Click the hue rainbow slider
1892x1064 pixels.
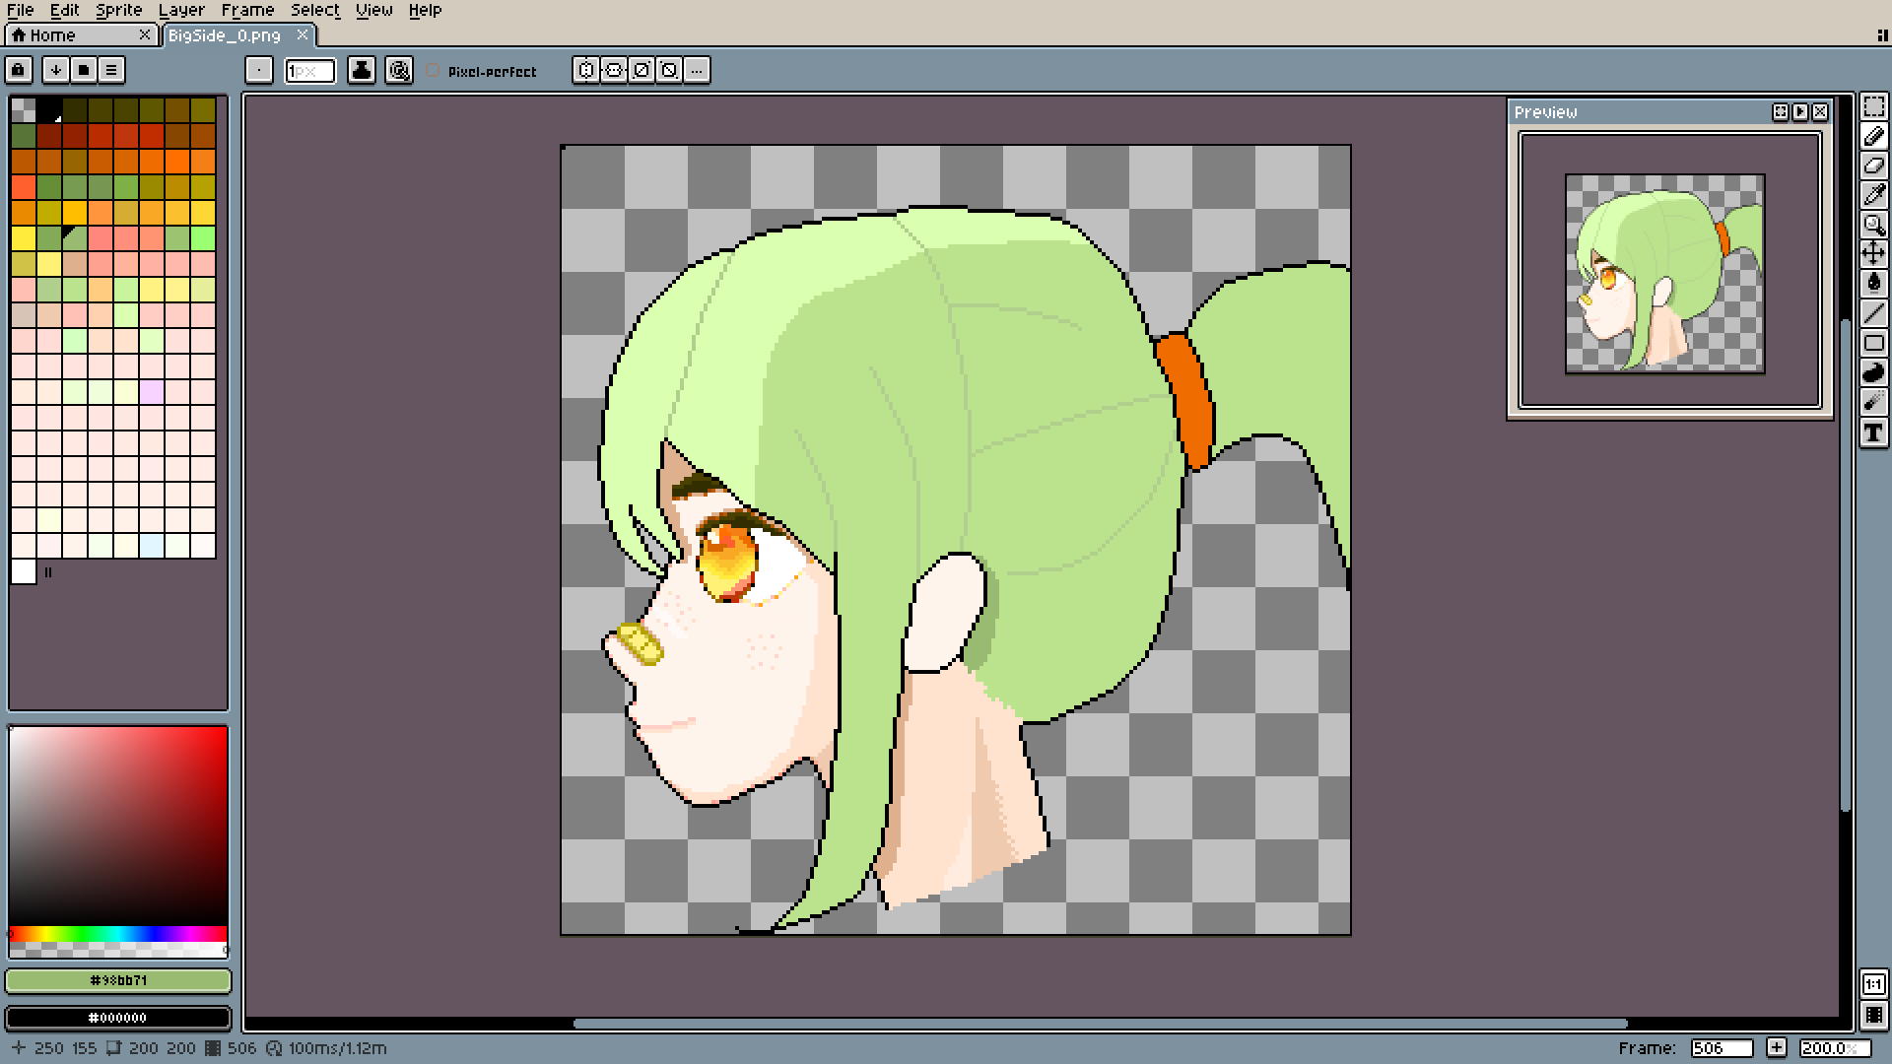118,933
